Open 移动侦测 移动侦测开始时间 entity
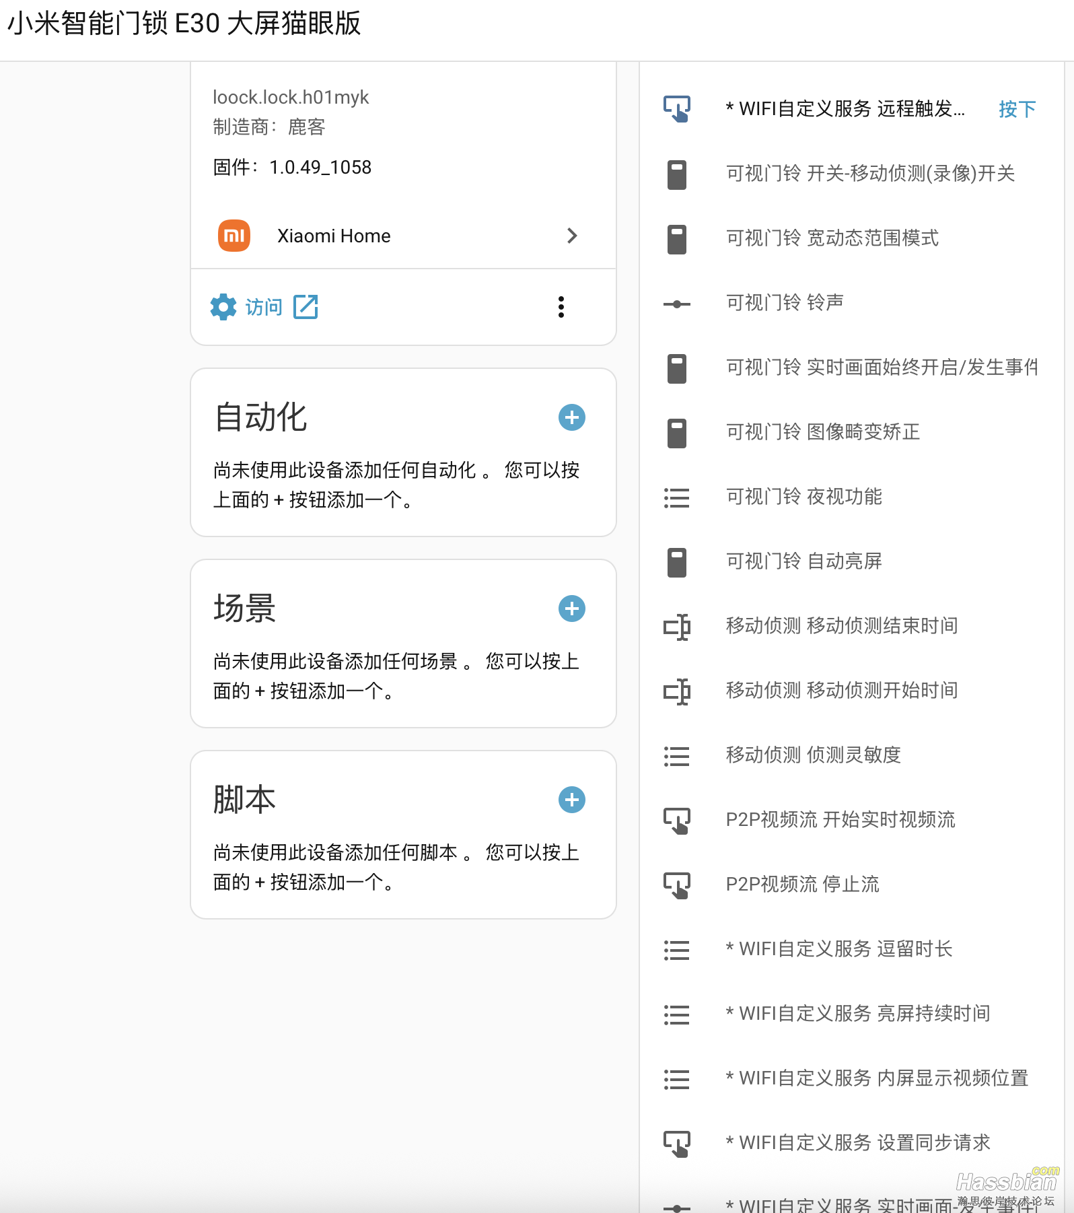Image resolution: width=1074 pixels, height=1213 pixels. tap(842, 691)
